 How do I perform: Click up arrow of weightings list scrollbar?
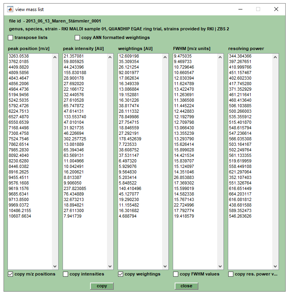166,57
